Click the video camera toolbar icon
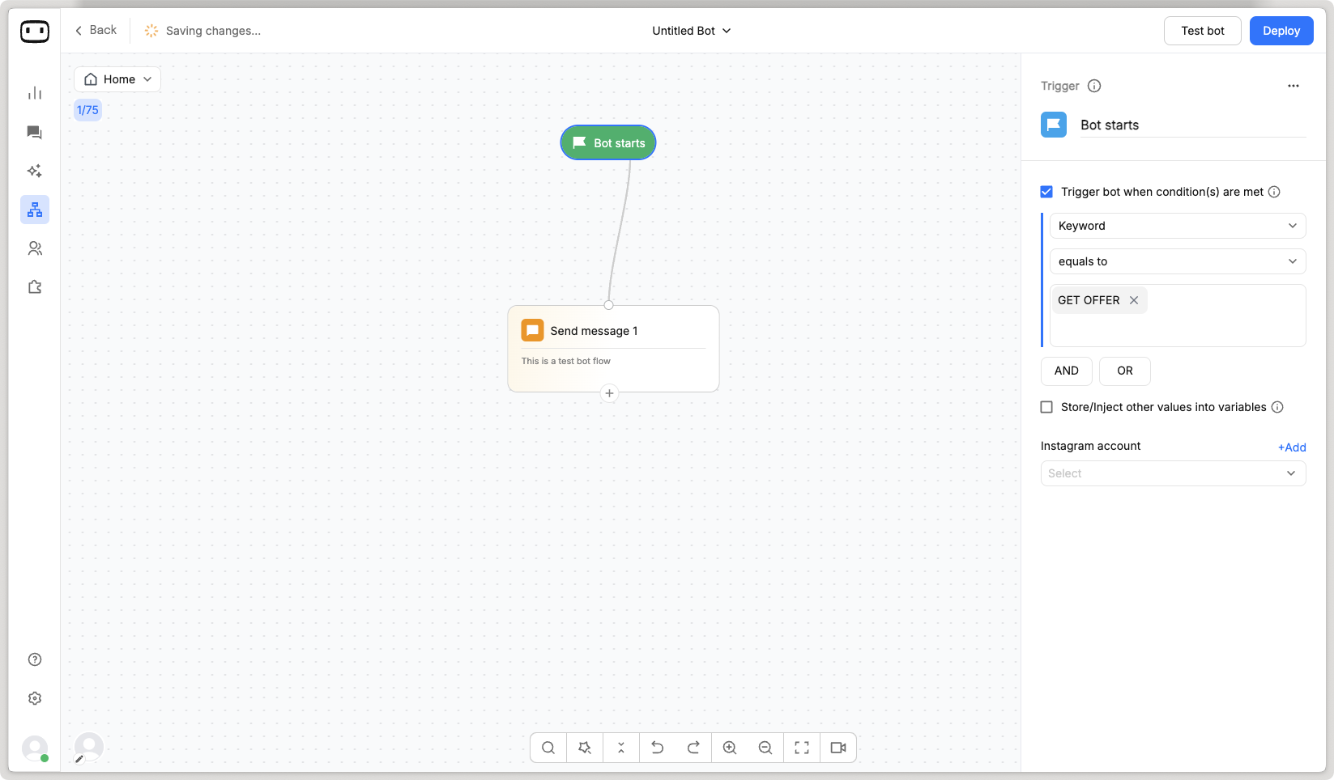The width and height of the screenshot is (1334, 780). click(837, 748)
